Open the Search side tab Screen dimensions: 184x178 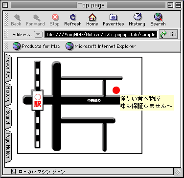click(x=8, y=118)
